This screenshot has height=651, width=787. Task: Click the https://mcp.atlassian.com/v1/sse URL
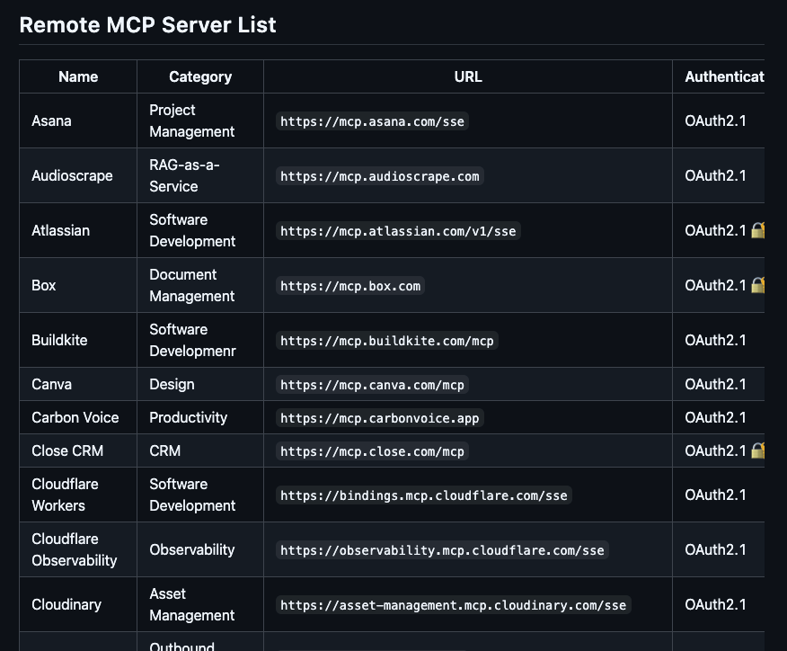pos(398,231)
